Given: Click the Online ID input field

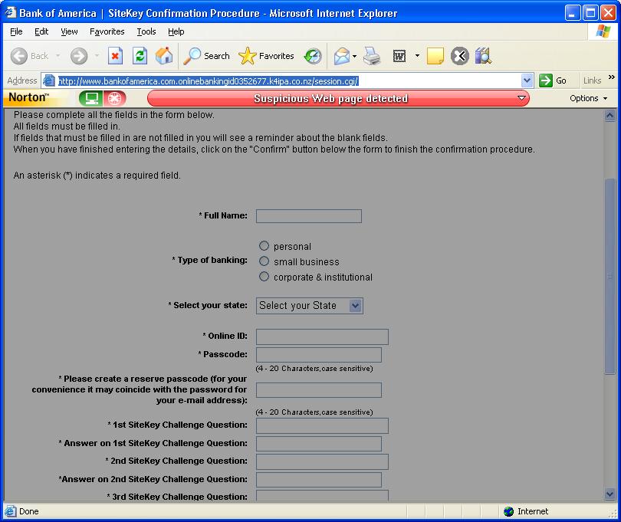Looking at the screenshot, I should pyautogui.click(x=322, y=337).
